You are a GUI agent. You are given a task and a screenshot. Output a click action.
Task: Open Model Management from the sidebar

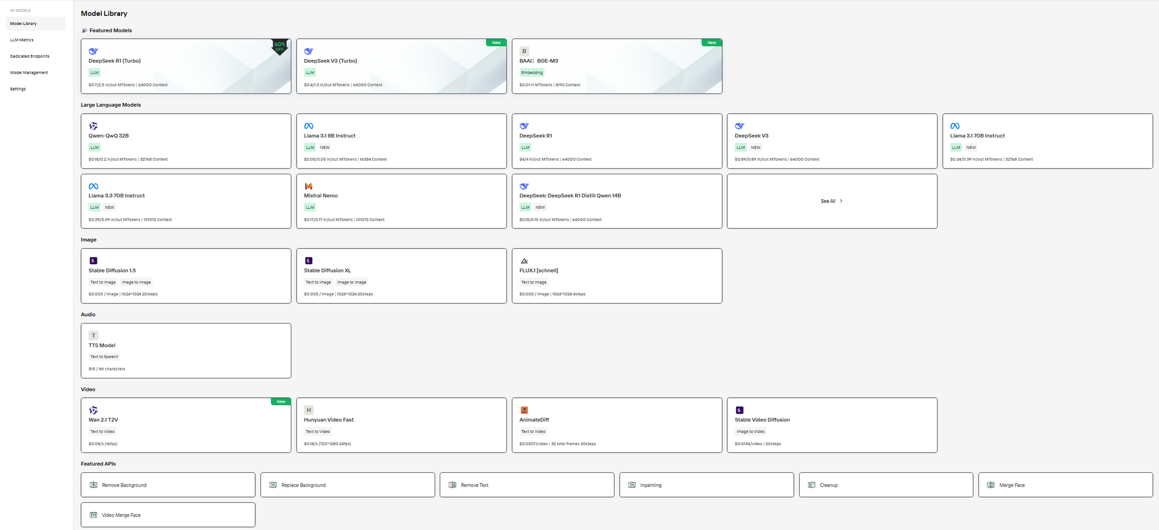(29, 73)
